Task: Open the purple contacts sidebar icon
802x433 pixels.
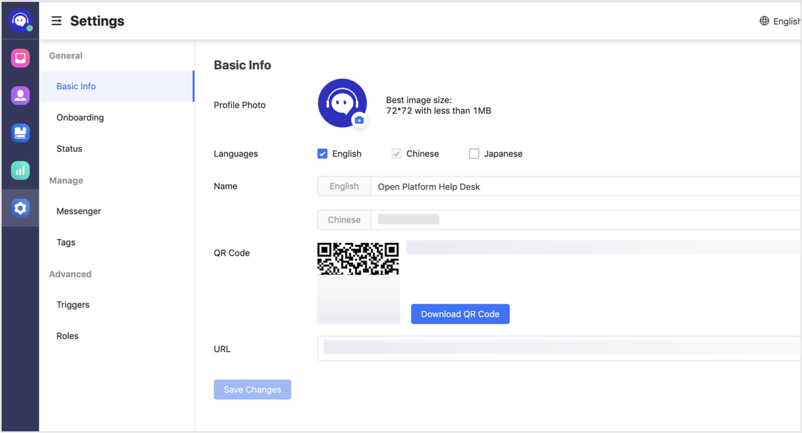Action: (x=20, y=96)
